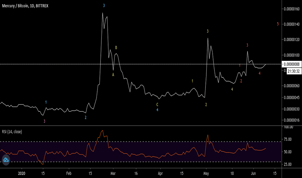Viewport: 302px width, 178px height.
Task: Select the red wave 4 label
Action: pos(260,73)
